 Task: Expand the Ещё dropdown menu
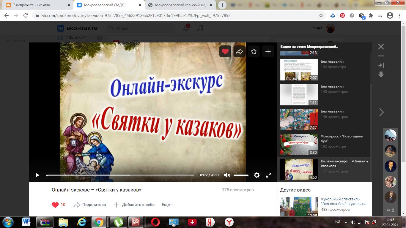coord(167,205)
